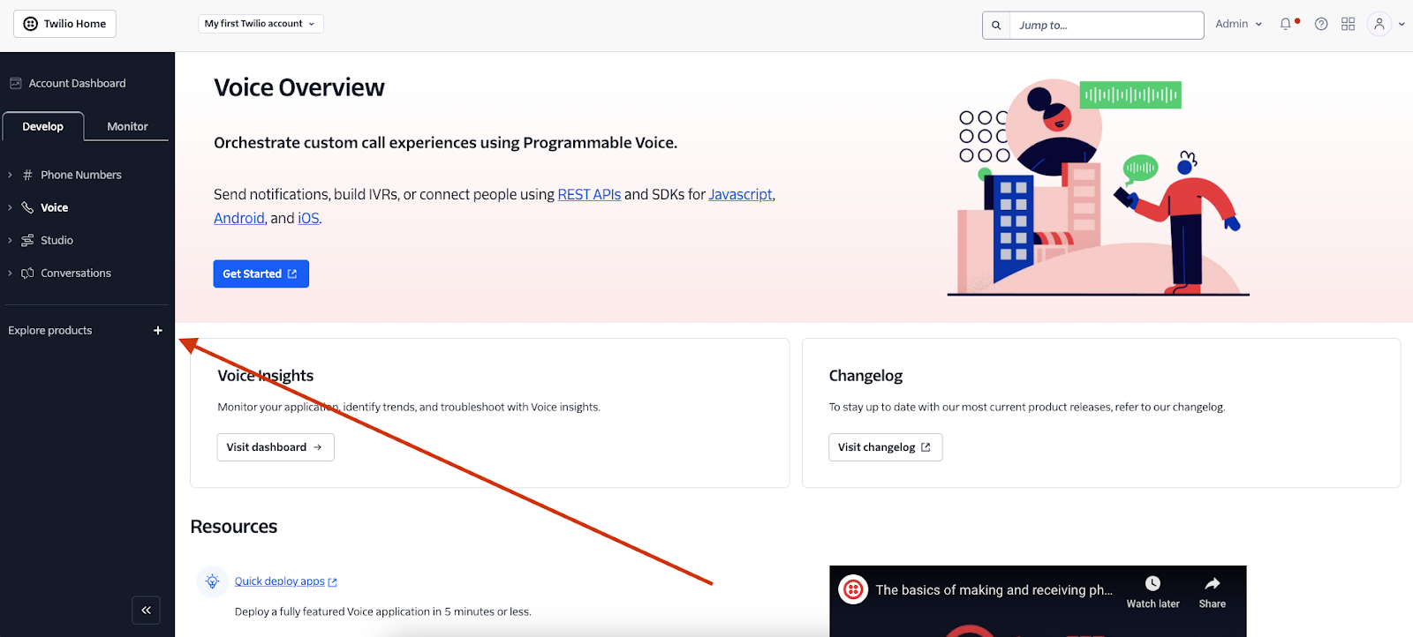Open the notifications bell icon
The width and height of the screenshot is (1413, 637).
pos(1284,24)
